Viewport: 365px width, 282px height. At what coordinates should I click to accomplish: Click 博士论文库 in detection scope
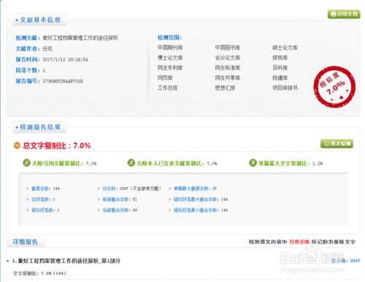click(x=170, y=58)
